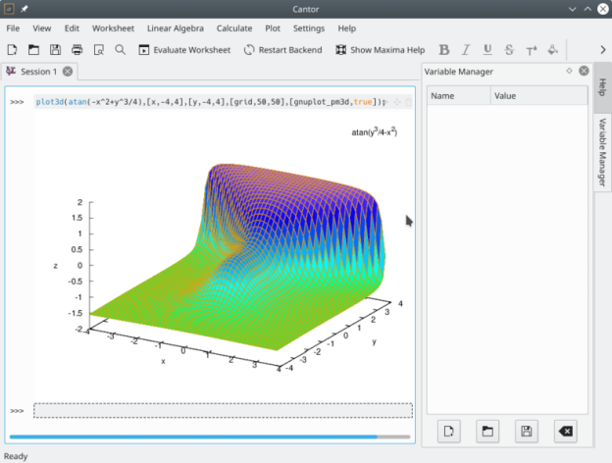Click the empty command entry field

(x=223, y=410)
